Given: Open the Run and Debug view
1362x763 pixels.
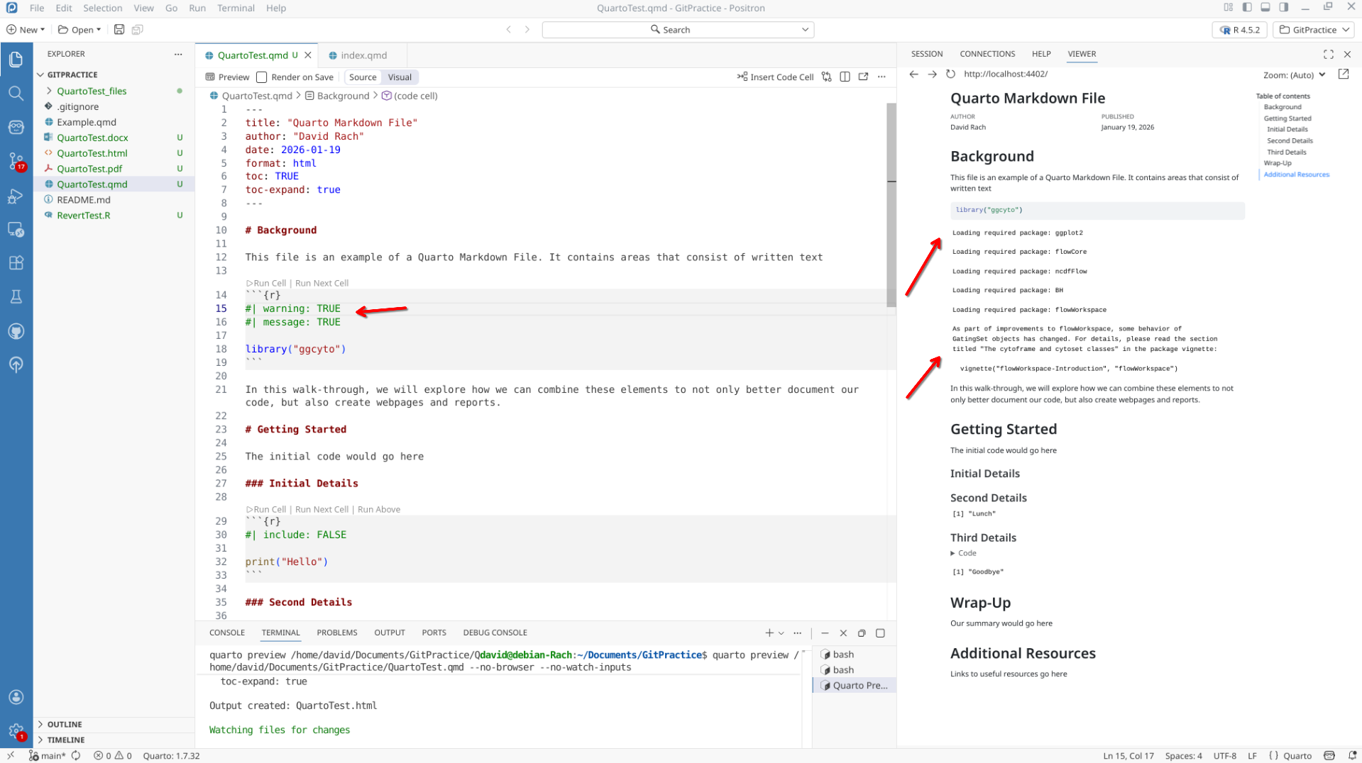Looking at the screenshot, I should pos(16,196).
